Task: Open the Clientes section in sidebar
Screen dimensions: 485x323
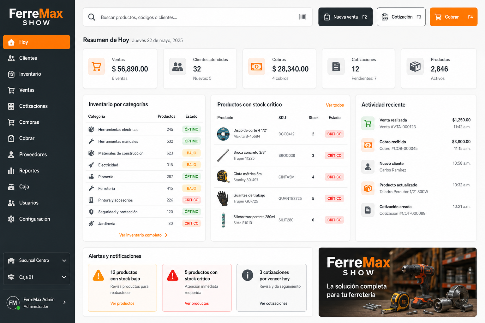Action: [37, 58]
